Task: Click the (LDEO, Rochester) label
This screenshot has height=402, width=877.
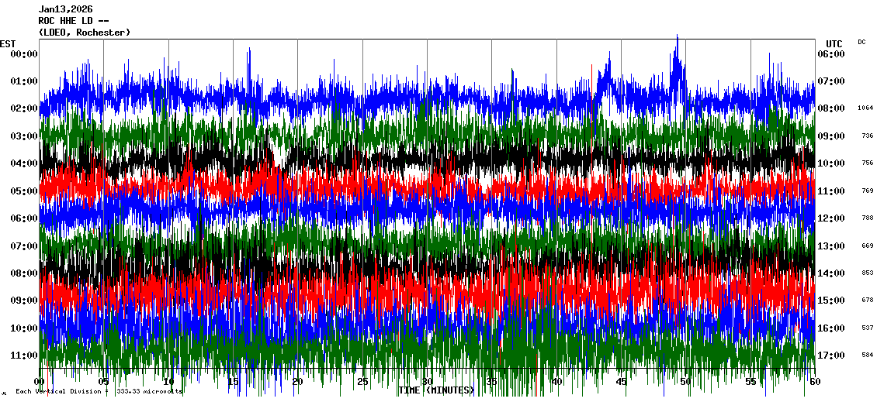Action: pos(84,33)
